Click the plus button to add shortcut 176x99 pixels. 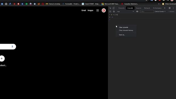pyautogui.click(x=2, y=59)
